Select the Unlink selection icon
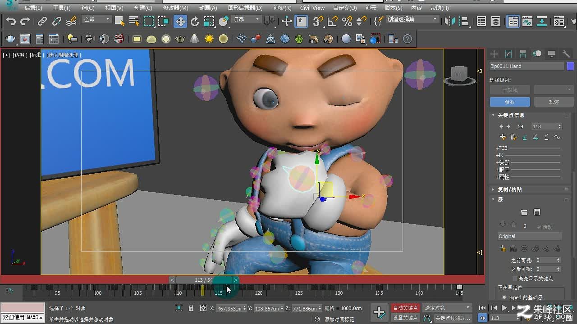The image size is (577, 324). (x=57, y=21)
